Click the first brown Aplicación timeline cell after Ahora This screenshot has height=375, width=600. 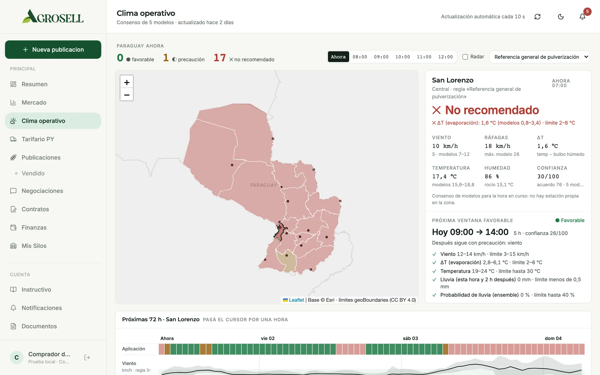(x=167, y=349)
